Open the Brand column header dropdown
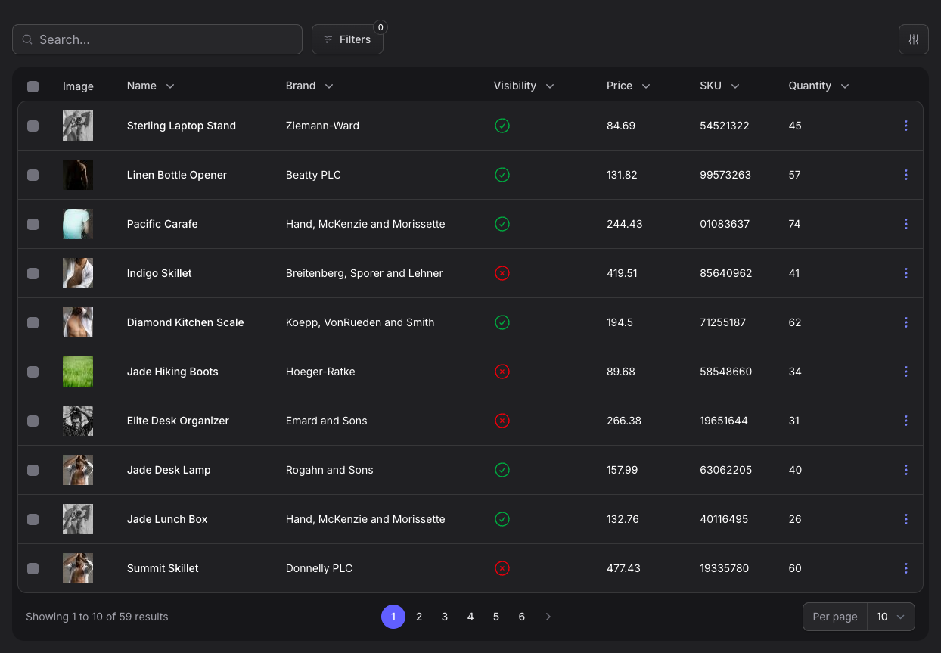The height and width of the screenshot is (653, 941). click(x=309, y=86)
